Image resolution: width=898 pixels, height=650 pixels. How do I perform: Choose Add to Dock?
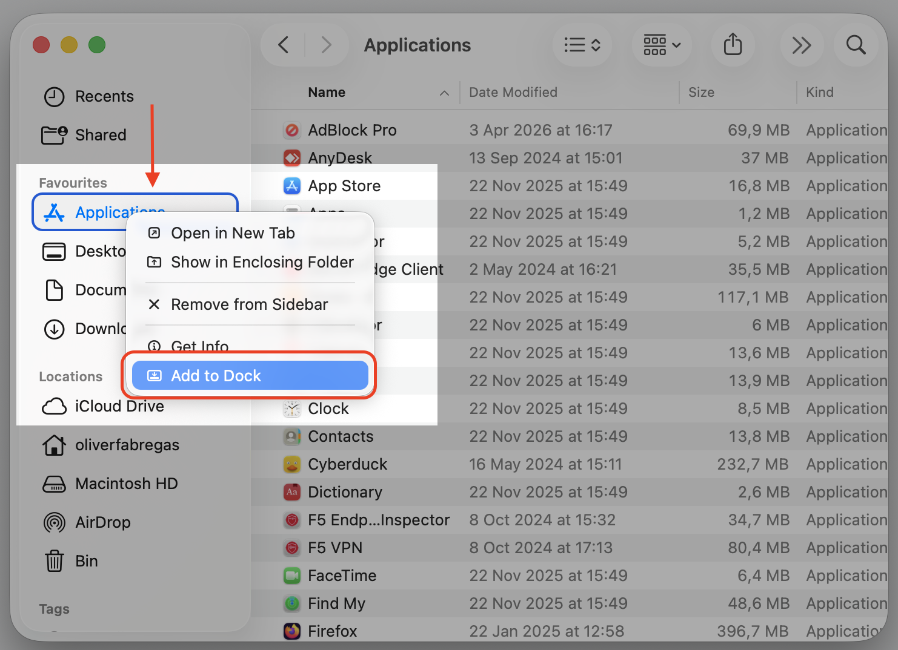click(x=250, y=376)
